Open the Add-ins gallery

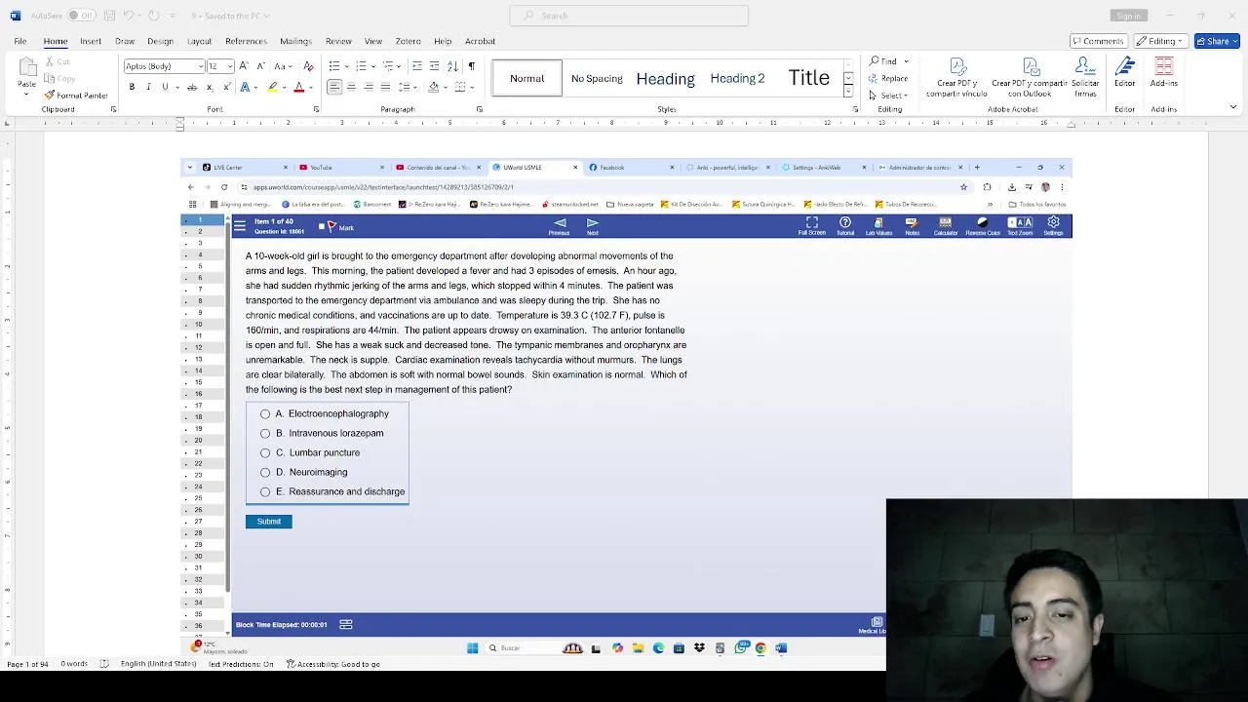1163,73
